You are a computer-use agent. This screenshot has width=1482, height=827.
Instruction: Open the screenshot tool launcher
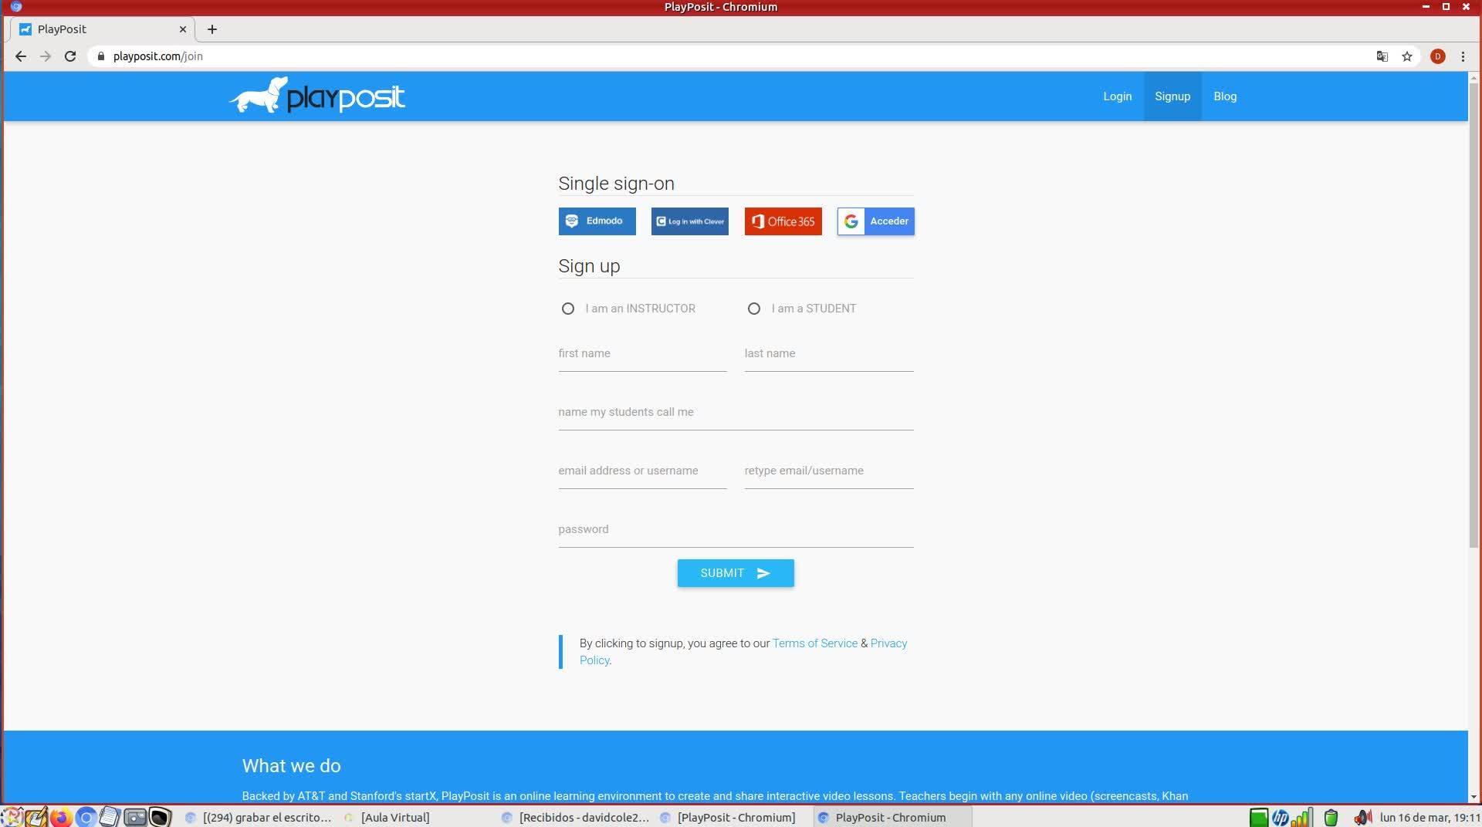click(x=135, y=817)
